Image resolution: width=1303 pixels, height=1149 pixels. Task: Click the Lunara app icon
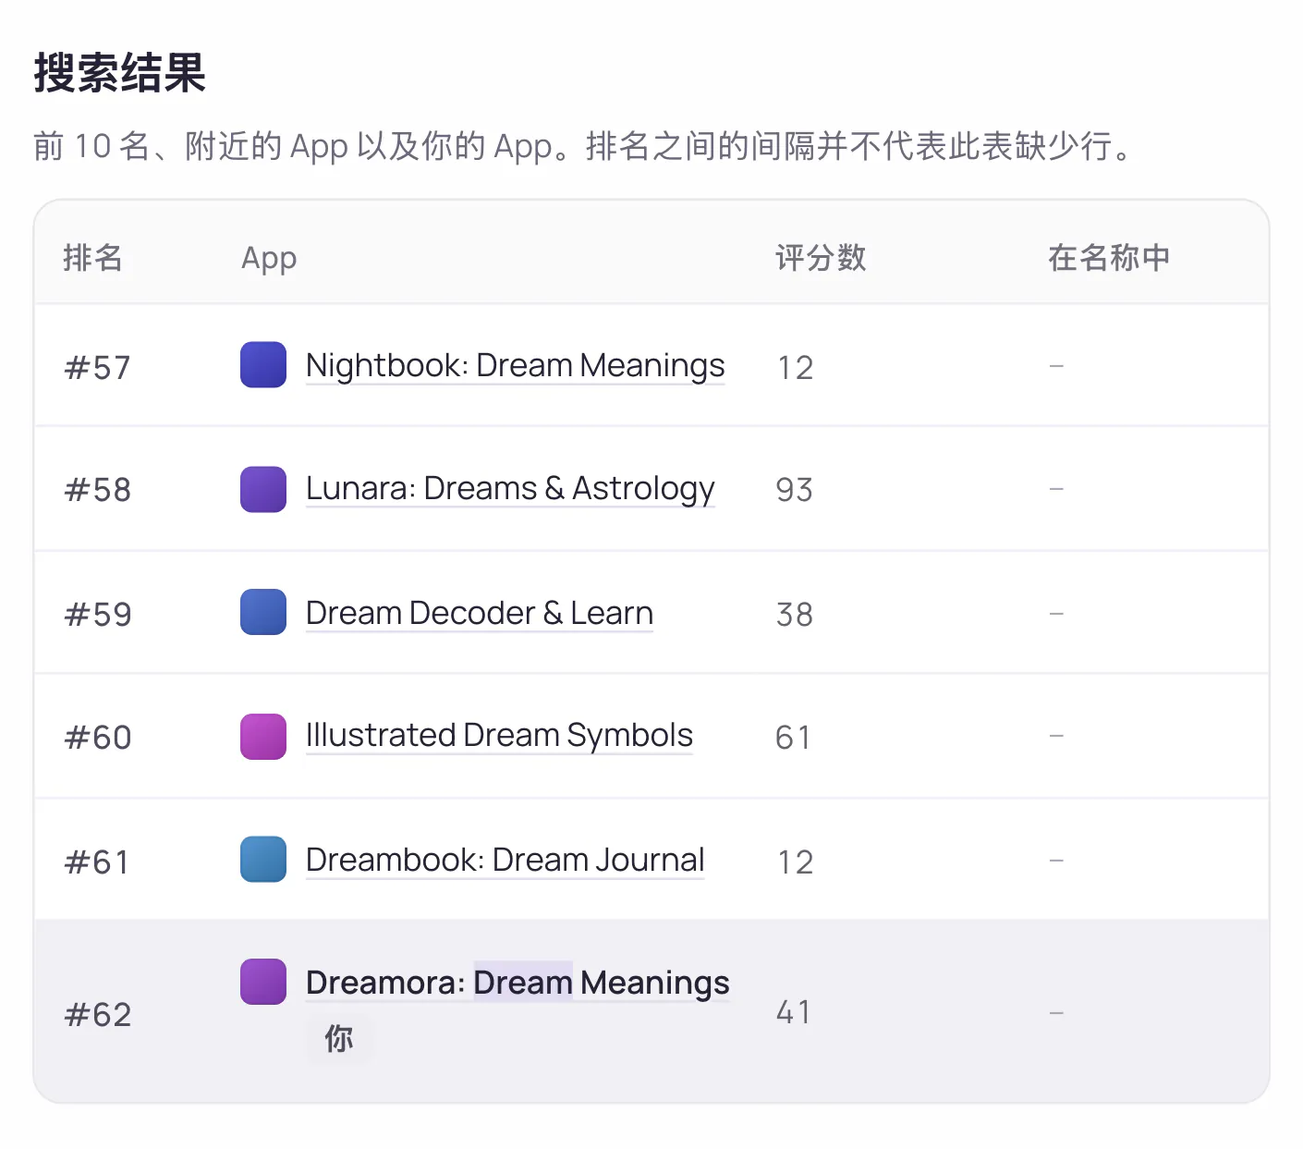click(263, 489)
